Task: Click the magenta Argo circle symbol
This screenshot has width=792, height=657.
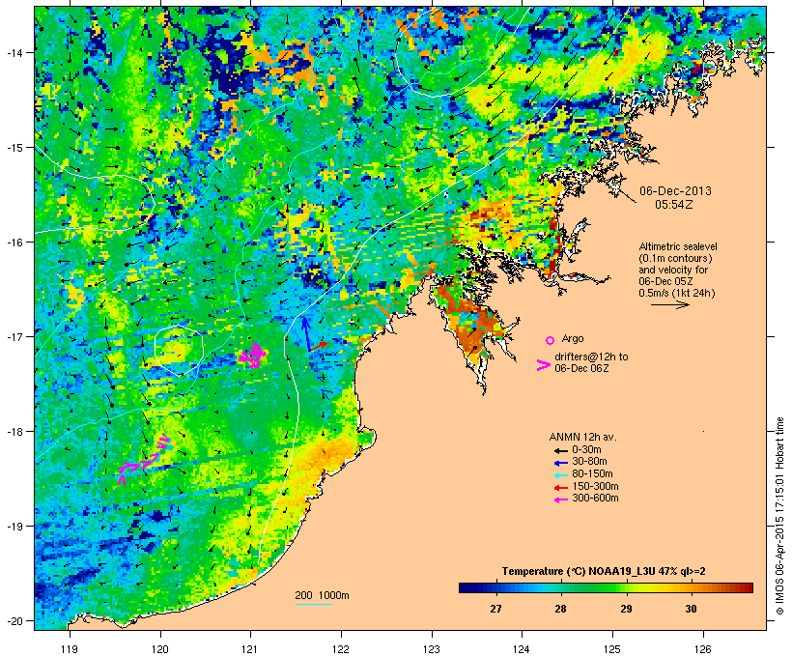Action: 551,340
